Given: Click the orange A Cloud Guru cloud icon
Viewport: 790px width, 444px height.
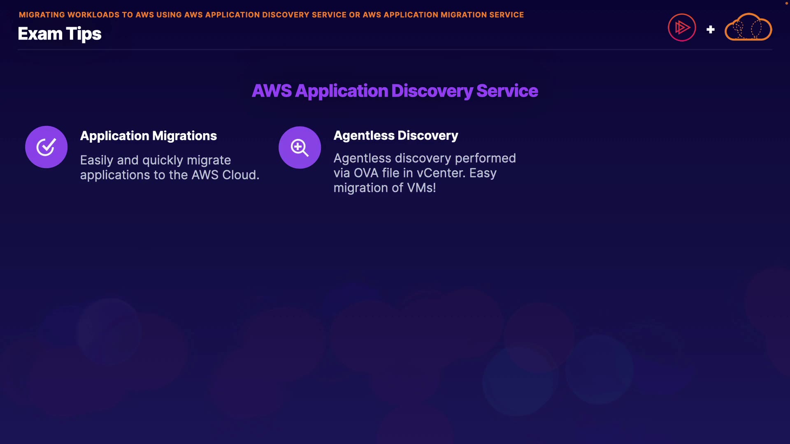Looking at the screenshot, I should pyautogui.click(x=748, y=28).
